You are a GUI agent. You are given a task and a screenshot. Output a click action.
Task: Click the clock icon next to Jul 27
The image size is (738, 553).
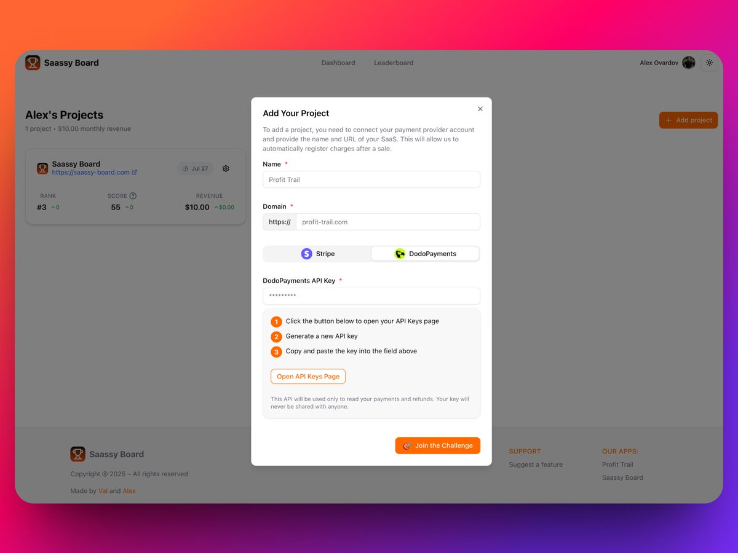pos(185,168)
